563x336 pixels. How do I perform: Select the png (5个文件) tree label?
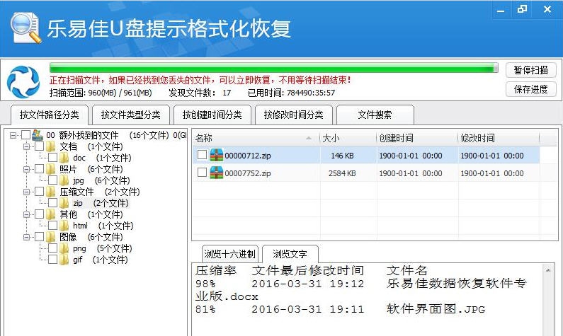coord(102,248)
